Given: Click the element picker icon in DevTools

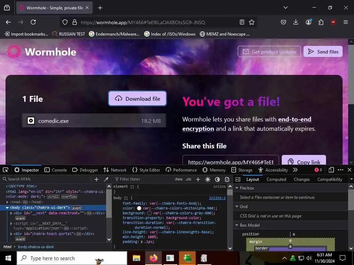Looking at the screenshot, I should click(x=6, y=170).
